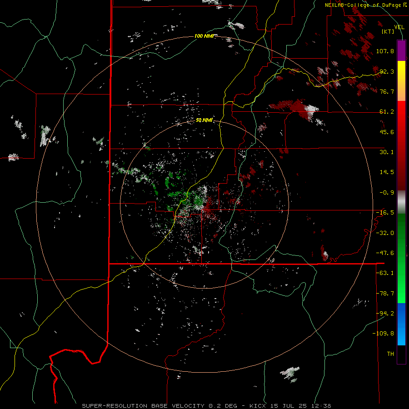Select the 45.6 scale value
The height and width of the screenshot is (409, 409).
click(387, 132)
